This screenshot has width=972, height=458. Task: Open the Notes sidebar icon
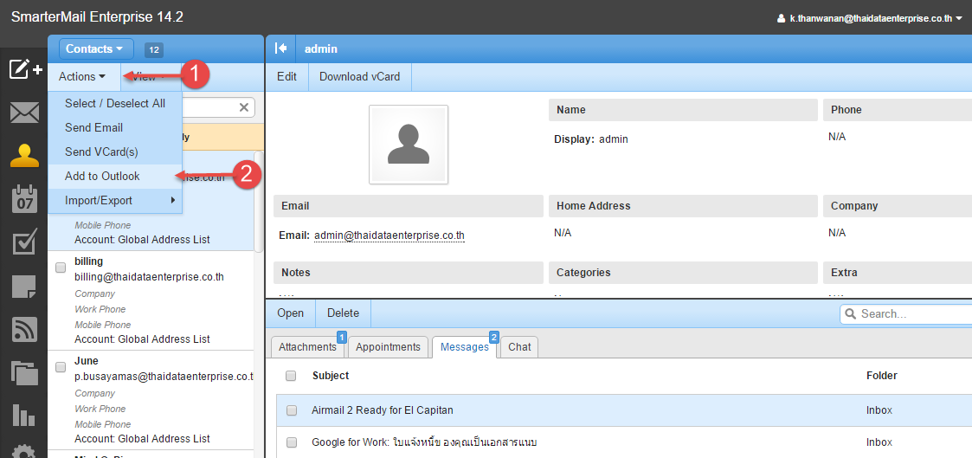pos(24,287)
